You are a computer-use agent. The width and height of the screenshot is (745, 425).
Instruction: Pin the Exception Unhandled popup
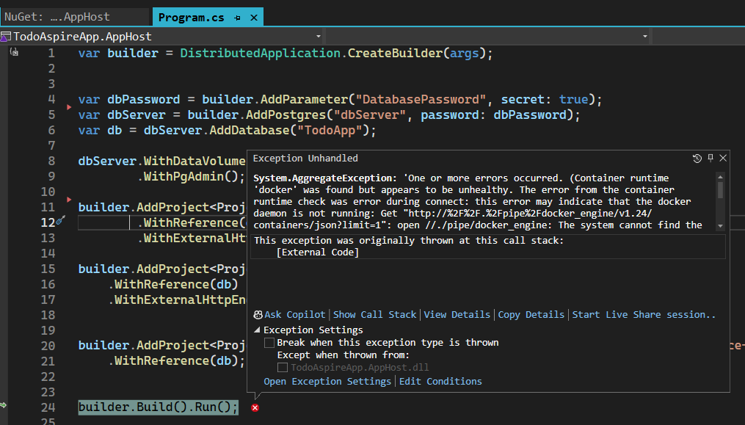[x=710, y=159]
